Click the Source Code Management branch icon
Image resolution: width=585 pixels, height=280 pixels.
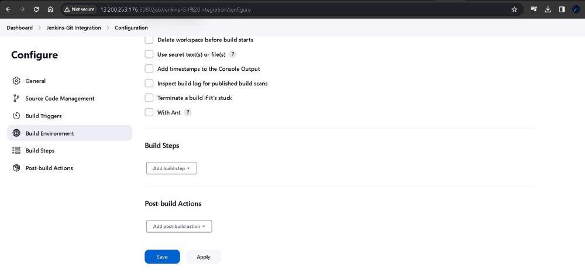[16, 98]
